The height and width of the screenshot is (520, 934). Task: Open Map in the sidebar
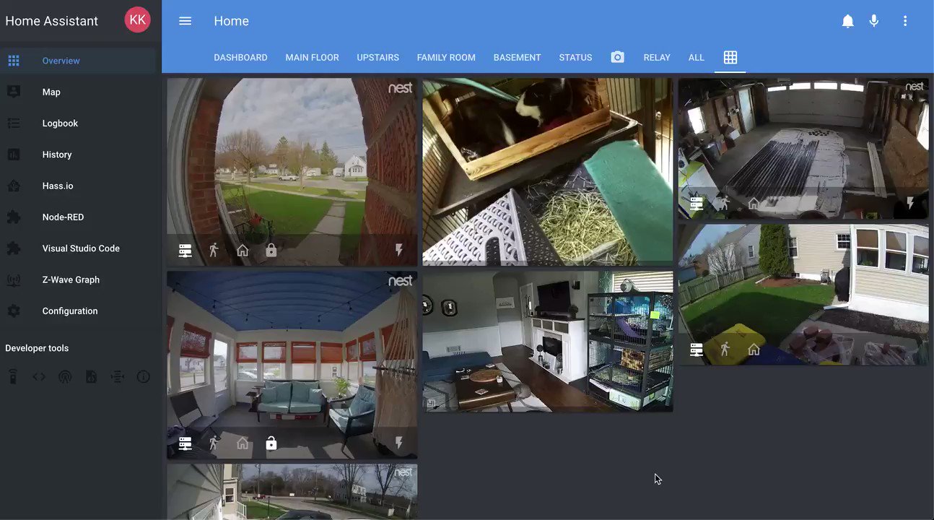pyautogui.click(x=78, y=92)
